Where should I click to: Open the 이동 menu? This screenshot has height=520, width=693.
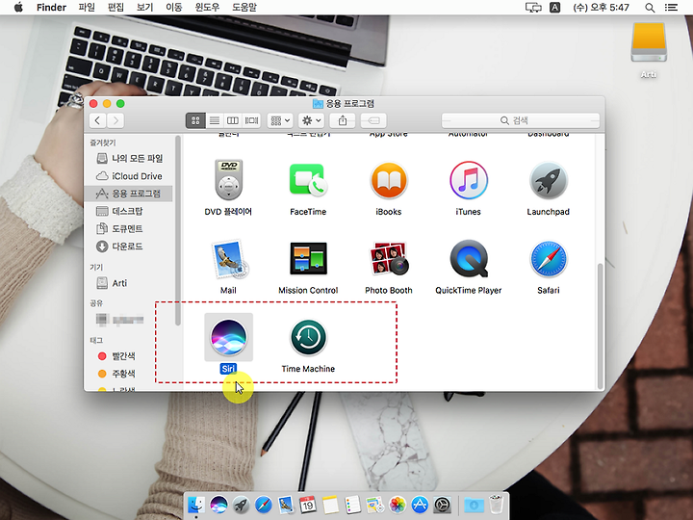(x=173, y=7)
